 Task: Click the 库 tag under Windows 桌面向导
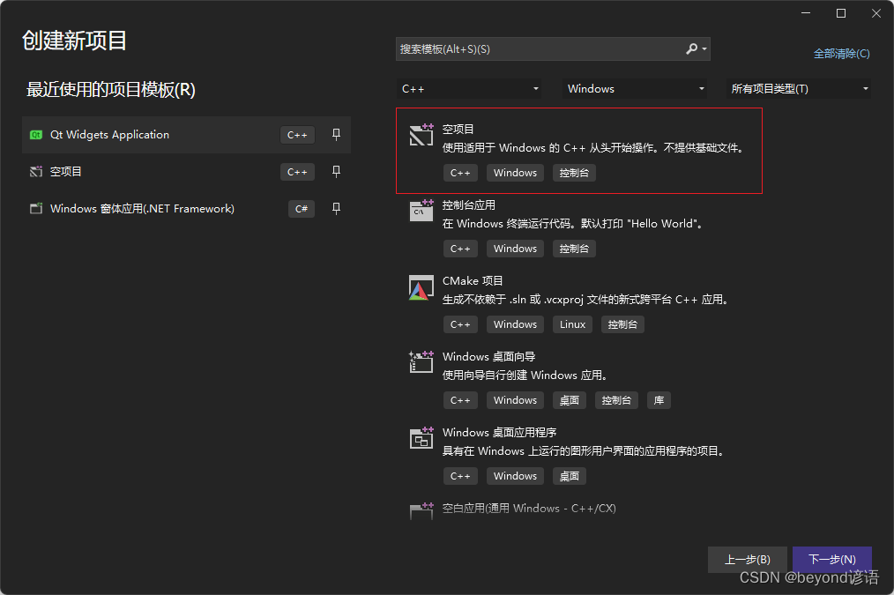pos(659,400)
